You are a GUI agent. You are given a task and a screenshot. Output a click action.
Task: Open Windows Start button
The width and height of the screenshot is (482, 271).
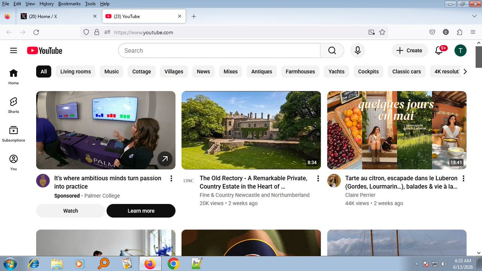coord(9,264)
